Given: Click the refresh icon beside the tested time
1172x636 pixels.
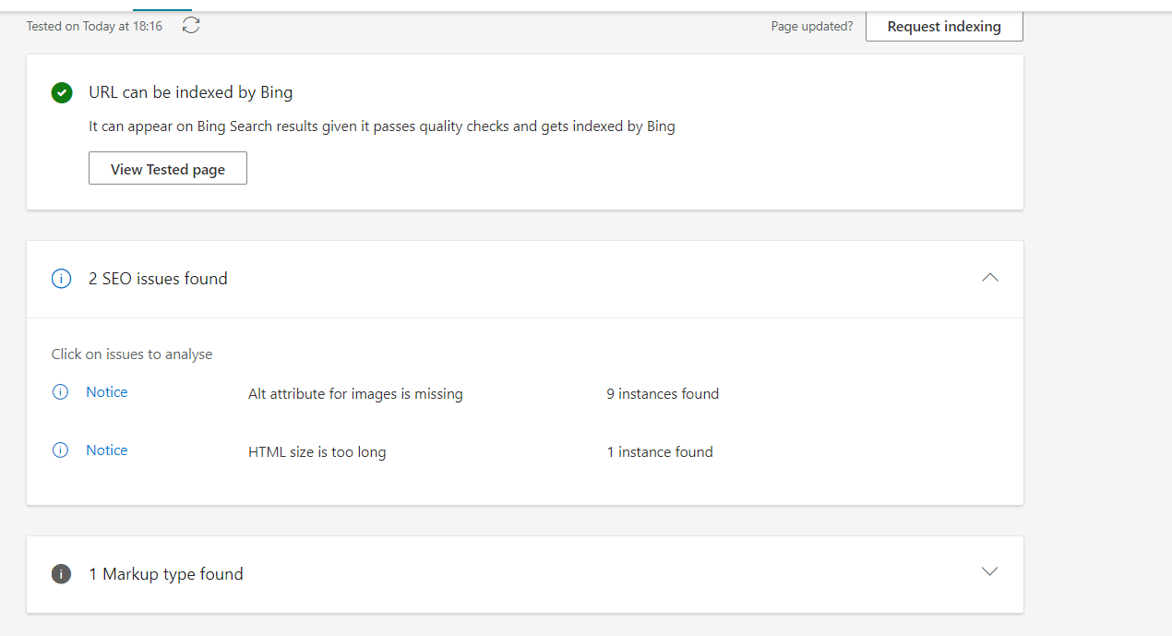Looking at the screenshot, I should point(191,26).
